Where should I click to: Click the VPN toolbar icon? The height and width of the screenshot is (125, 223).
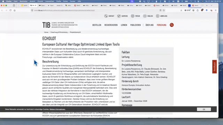[187, 10]
